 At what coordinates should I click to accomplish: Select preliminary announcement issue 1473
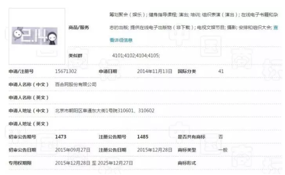pyautogui.click(x=61, y=137)
